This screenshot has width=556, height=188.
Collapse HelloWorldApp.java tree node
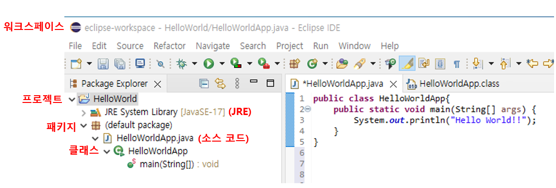click(95, 138)
